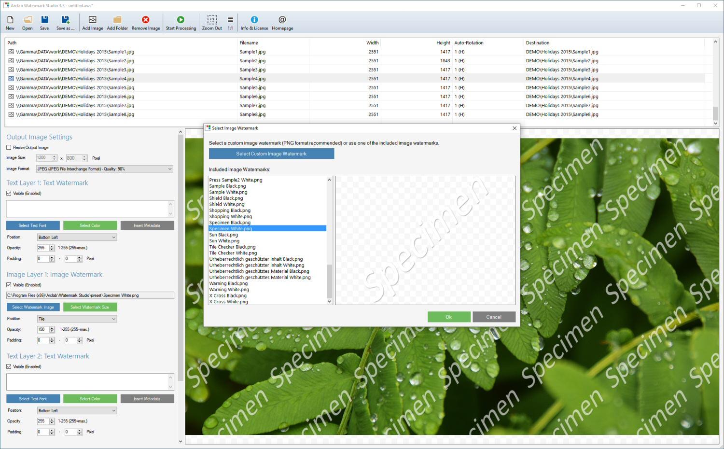Zoom Out the preview image
Screen dimensions: 724x449
pos(212,23)
